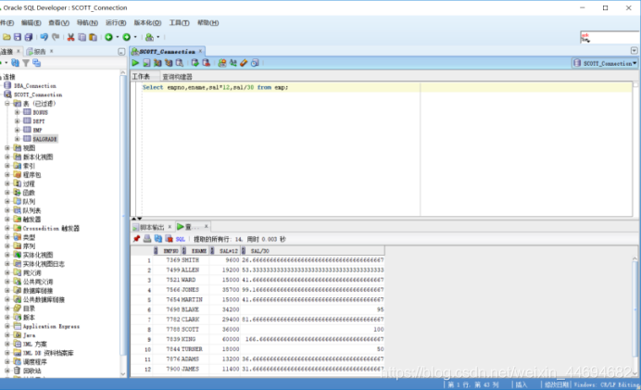This screenshot has width=641, height=390.
Task: Commit changes with the commit icon
Action: click(x=195, y=63)
